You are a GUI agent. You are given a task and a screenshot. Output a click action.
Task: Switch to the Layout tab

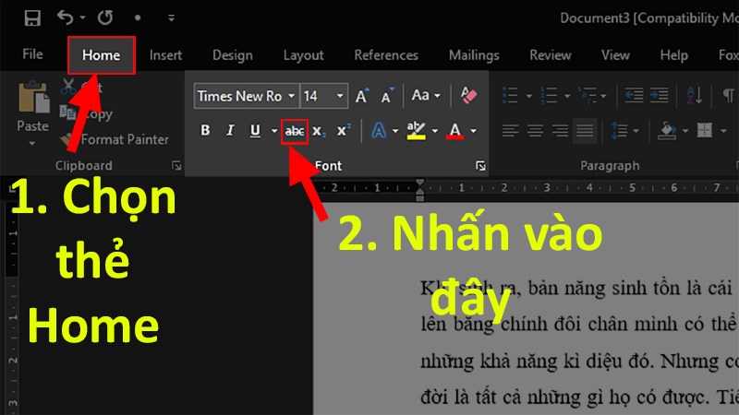(303, 55)
